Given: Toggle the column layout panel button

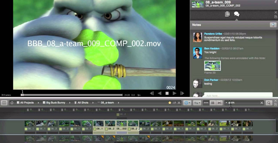Looking at the screenshot, I should click(x=4, y=103).
